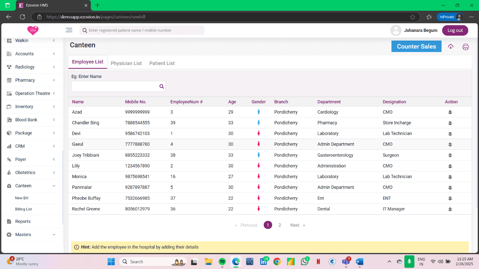Image resolution: width=479 pixels, height=269 pixels.
Task: Click action icon in Rachel Greene row
Action: pos(450,209)
